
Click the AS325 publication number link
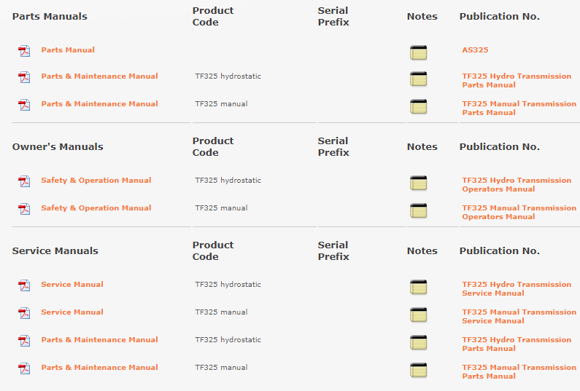point(475,50)
